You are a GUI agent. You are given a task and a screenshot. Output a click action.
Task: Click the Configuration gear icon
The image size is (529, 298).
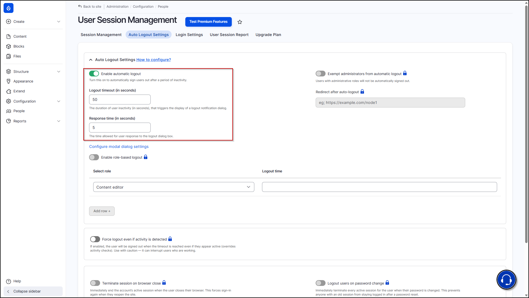pos(9,101)
